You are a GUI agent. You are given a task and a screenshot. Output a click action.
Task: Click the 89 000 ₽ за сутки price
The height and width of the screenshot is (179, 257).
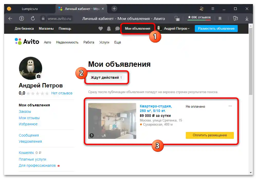(x=155, y=116)
